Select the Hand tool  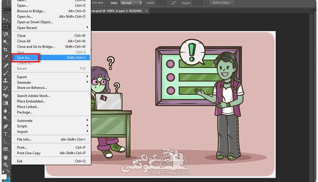[x=6, y=157]
